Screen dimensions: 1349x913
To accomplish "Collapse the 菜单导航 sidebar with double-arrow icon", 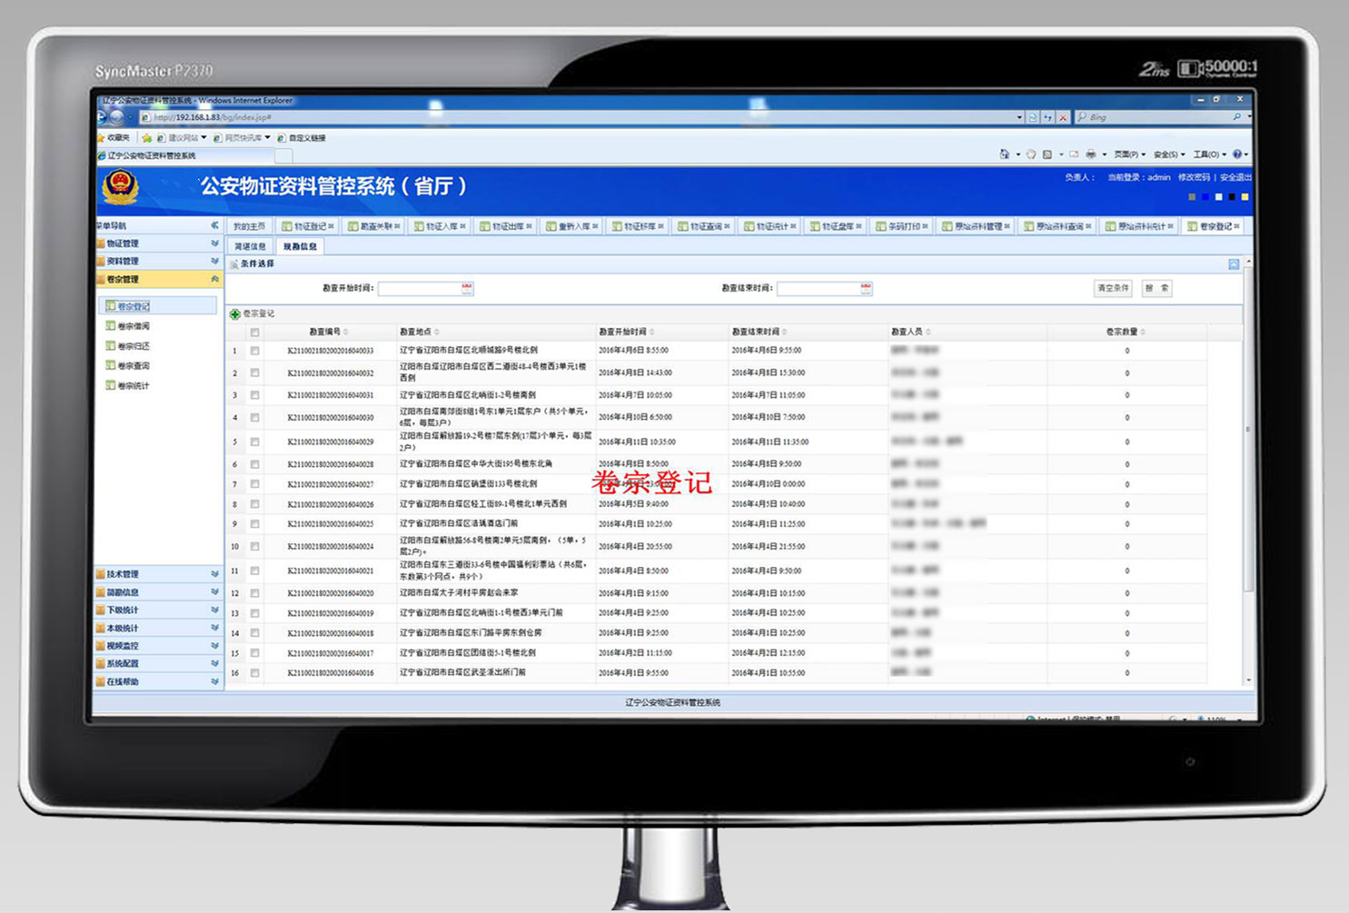I will (x=214, y=225).
